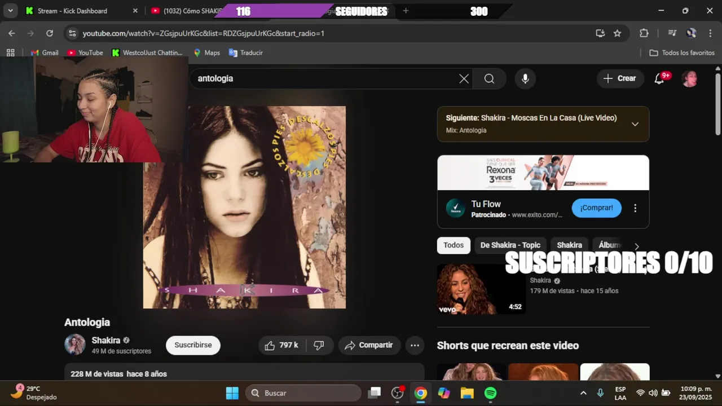Show more filter chips with the arrow
The height and width of the screenshot is (406, 722).
(637, 246)
